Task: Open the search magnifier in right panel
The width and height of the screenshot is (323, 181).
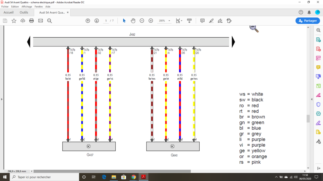Action: tap(318, 30)
